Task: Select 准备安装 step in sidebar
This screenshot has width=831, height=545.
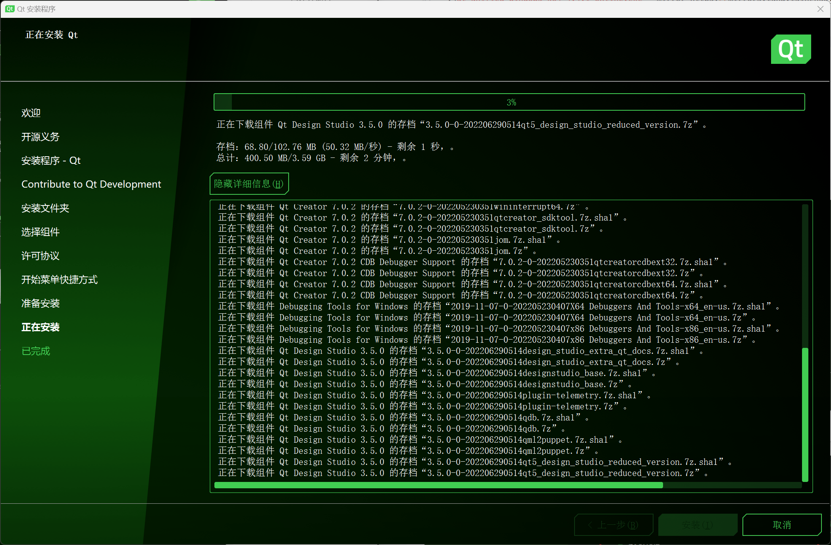Action: 40,303
